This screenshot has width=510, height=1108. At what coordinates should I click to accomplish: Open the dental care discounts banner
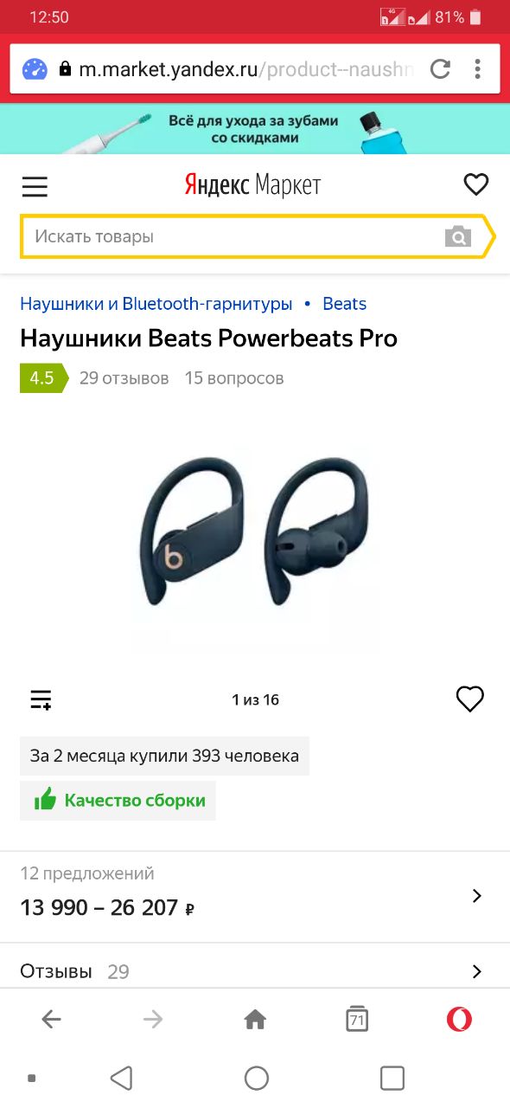click(255, 129)
